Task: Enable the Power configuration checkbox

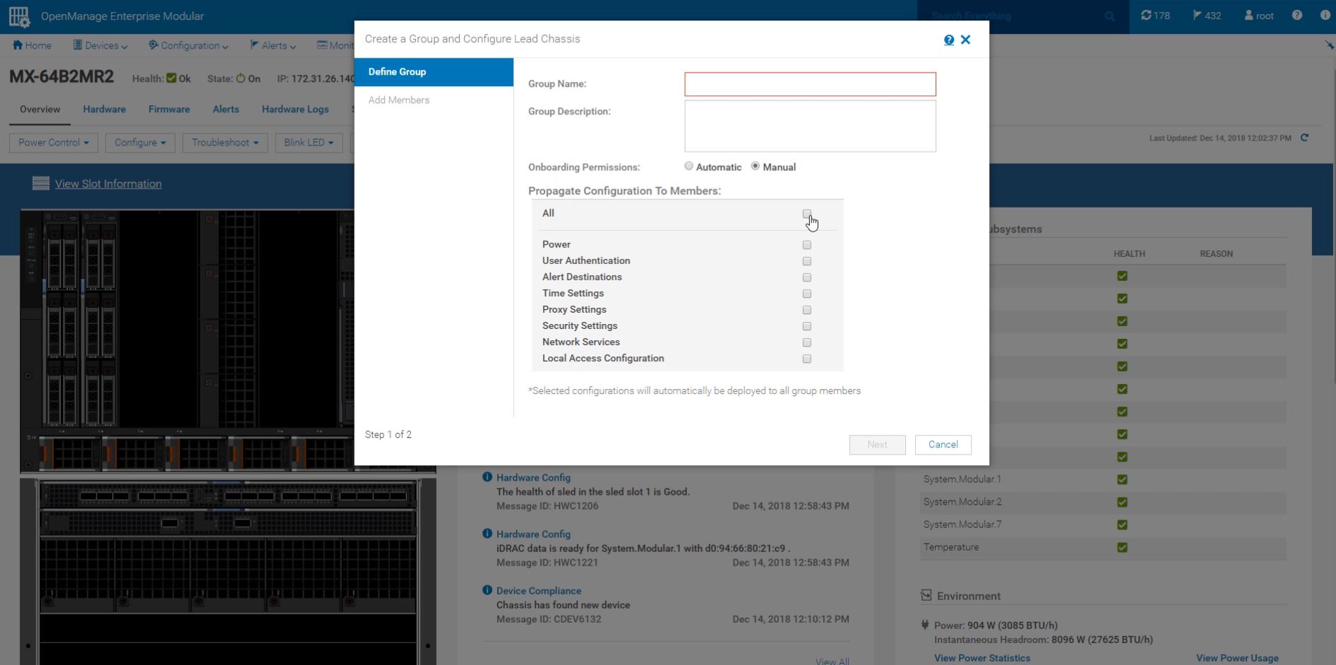Action: (806, 245)
